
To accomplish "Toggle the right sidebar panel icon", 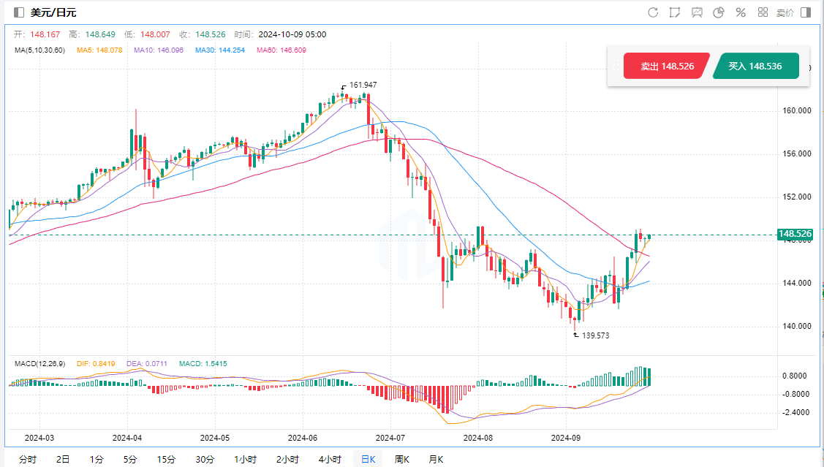I will (806, 12).
